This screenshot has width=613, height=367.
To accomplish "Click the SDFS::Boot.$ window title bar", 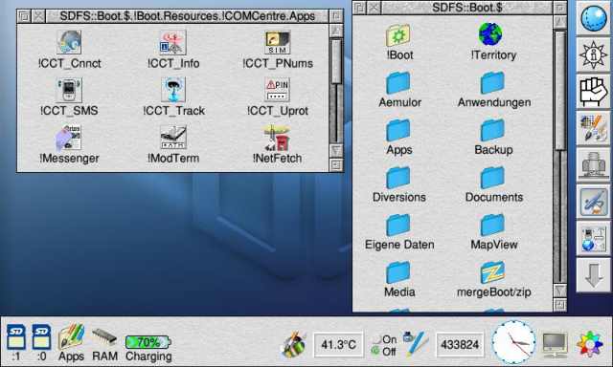I will 466,8.
